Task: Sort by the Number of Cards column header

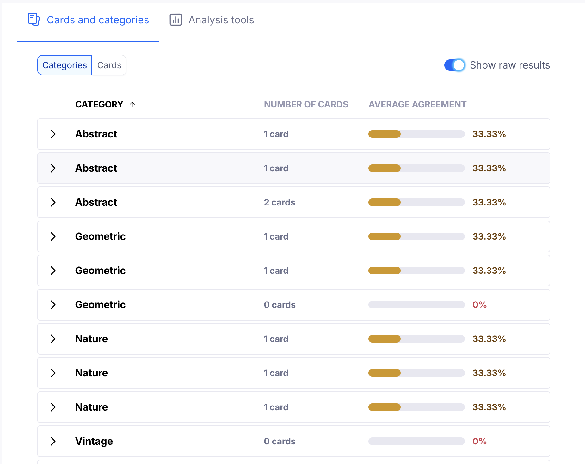Action: click(306, 104)
